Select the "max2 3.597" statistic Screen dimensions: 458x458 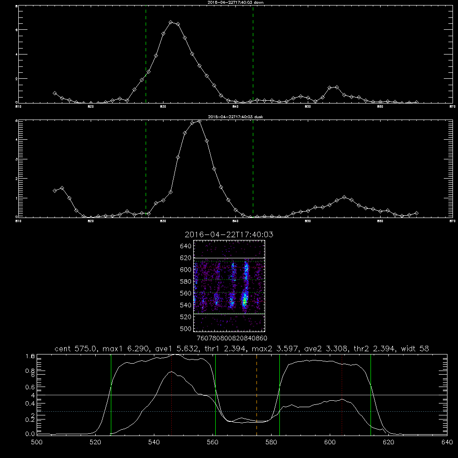[x=275, y=349]
